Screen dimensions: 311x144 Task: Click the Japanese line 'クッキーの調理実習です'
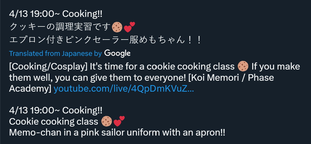[60, 27]
